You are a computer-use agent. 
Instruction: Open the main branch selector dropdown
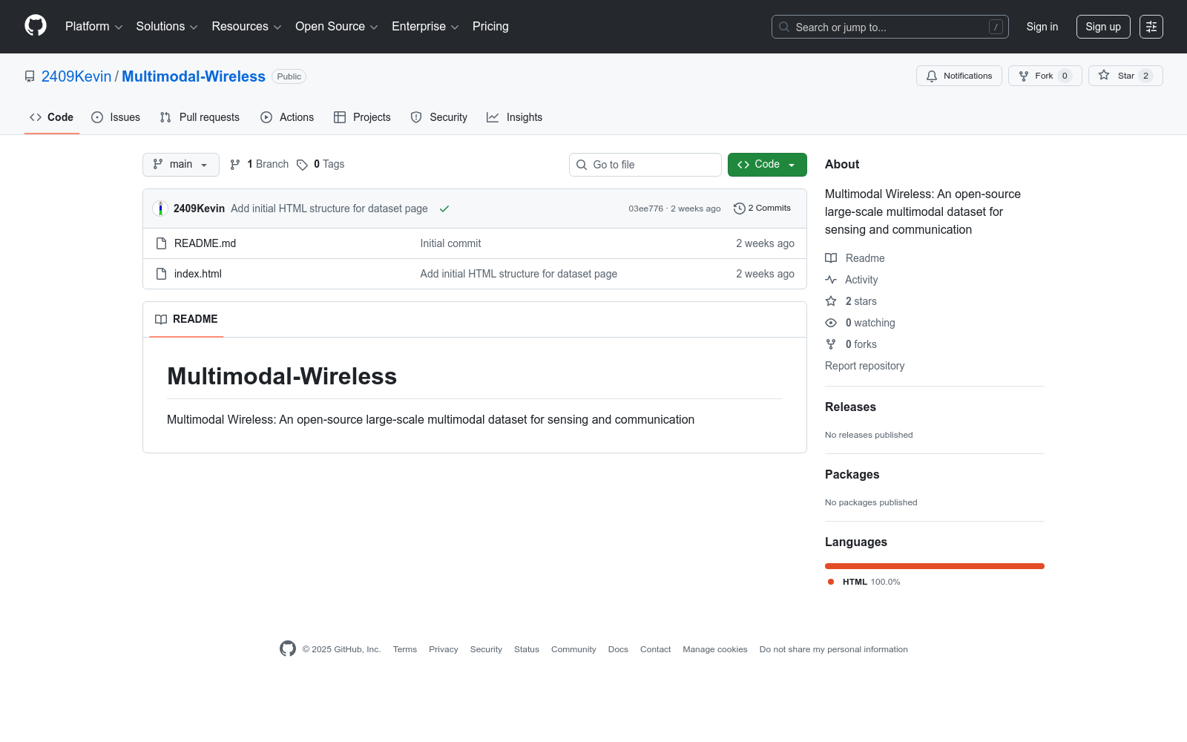(x=181, y=165)
